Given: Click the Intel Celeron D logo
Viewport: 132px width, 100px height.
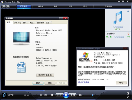Looking at the screenshot, I should coord(21,67).
